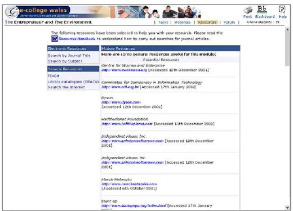The width and height of the screenshot is (293, 211).
Task: Click the e-college wales logo
Action: coord(38,12)
